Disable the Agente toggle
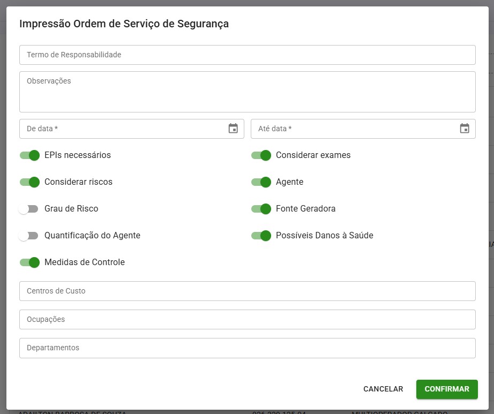Viewport: 494px width, 414px height. pos(261,182)
